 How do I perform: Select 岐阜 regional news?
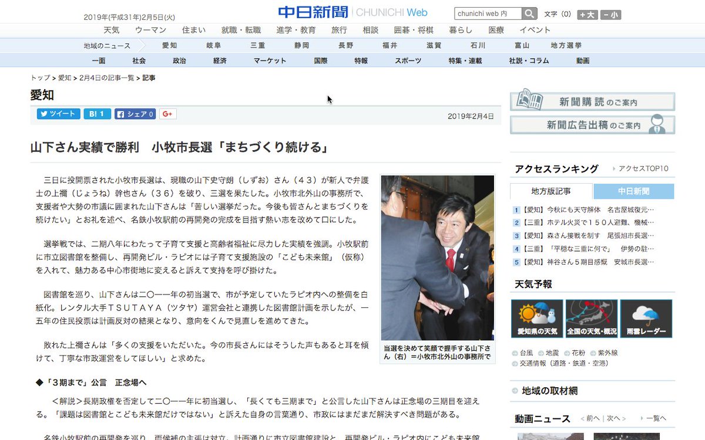214,45
